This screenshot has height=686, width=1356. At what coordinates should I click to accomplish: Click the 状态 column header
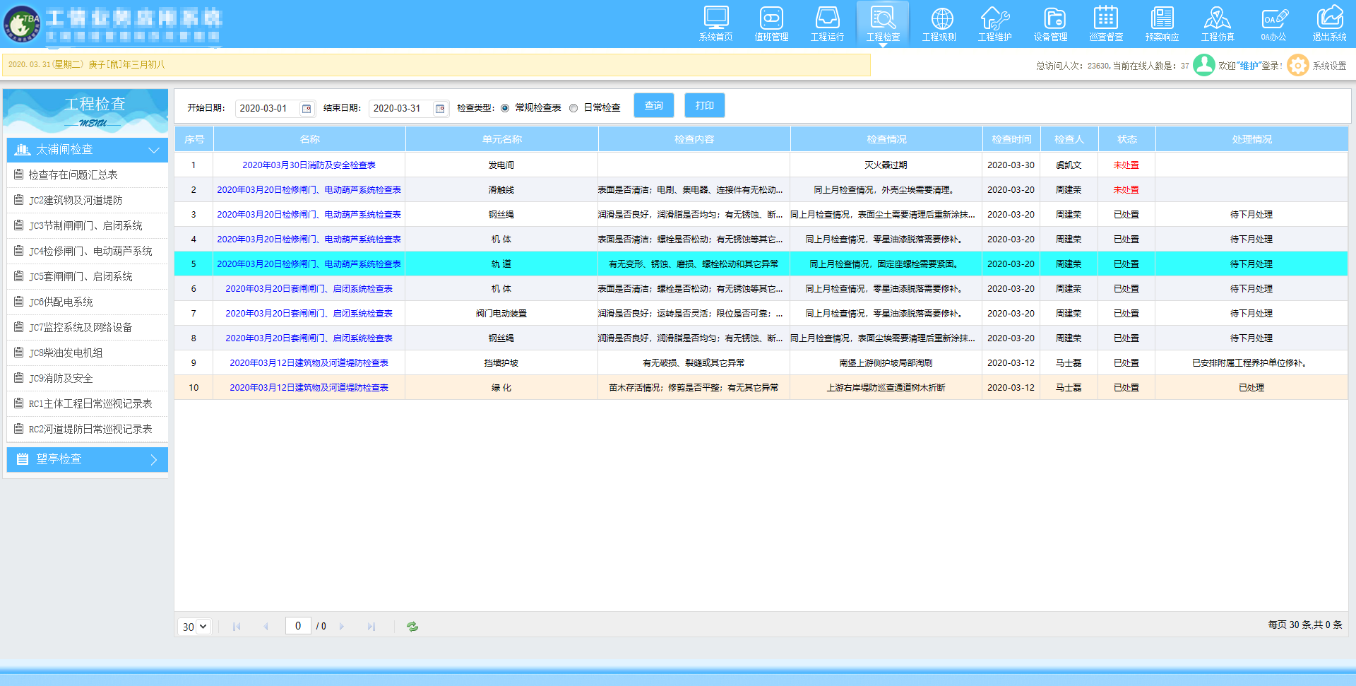coord(1127,139)
